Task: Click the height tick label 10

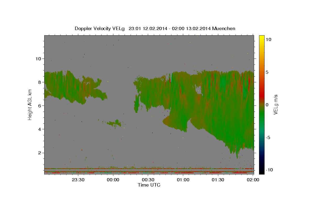Action: coord(38,59)
